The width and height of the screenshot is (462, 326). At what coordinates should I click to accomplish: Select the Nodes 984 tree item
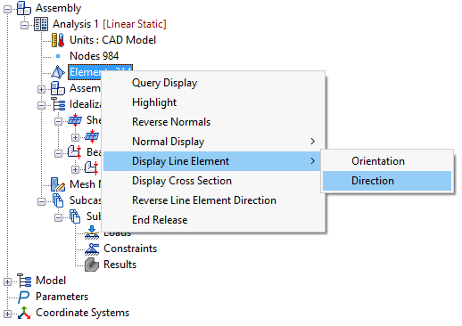[x=94, y=56]
